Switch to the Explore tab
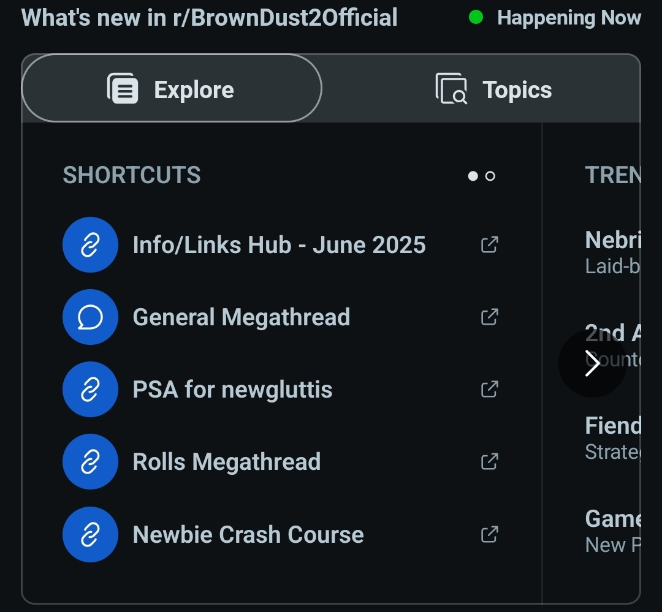 click(x=172, y=88)
